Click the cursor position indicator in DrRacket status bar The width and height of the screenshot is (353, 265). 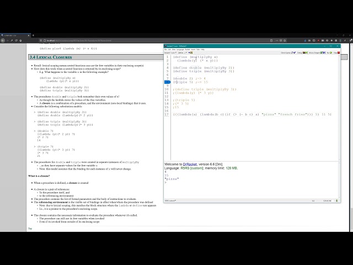pos(313,200)
